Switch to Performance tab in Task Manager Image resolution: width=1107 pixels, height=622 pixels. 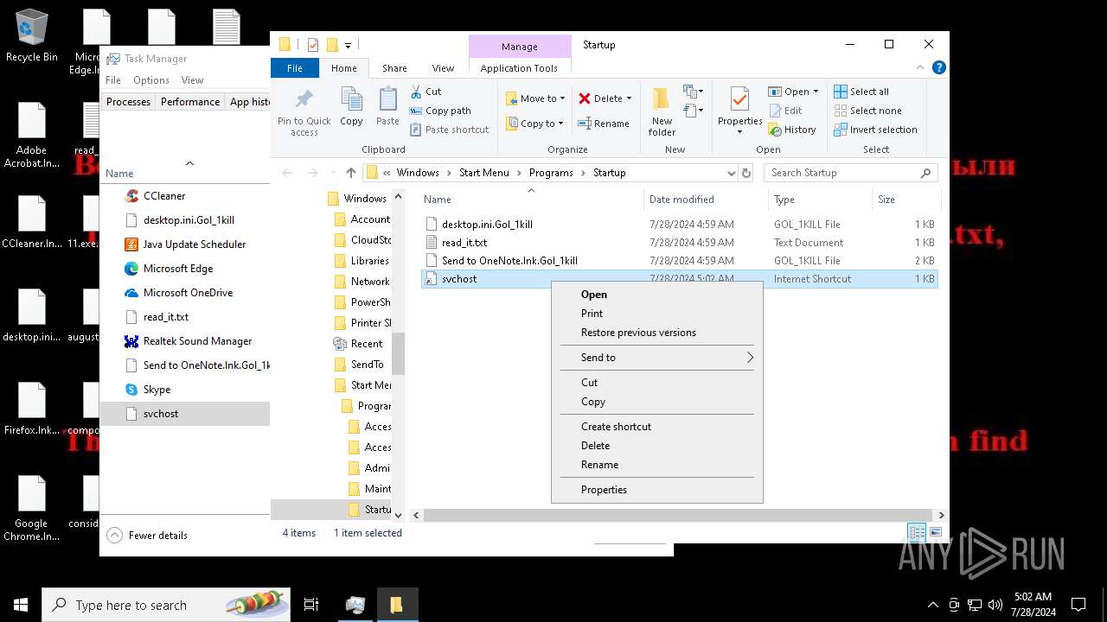[190, 102]
